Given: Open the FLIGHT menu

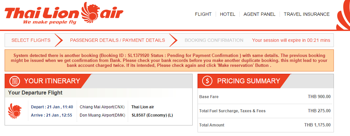Looking at the screenshot, I should click(x=203, y=14).
